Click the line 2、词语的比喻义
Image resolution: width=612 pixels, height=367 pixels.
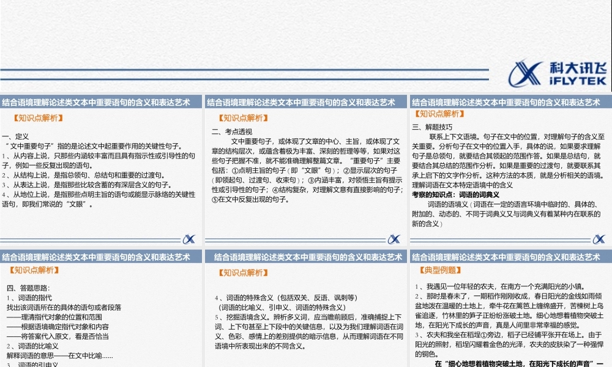tap(32, 346)
